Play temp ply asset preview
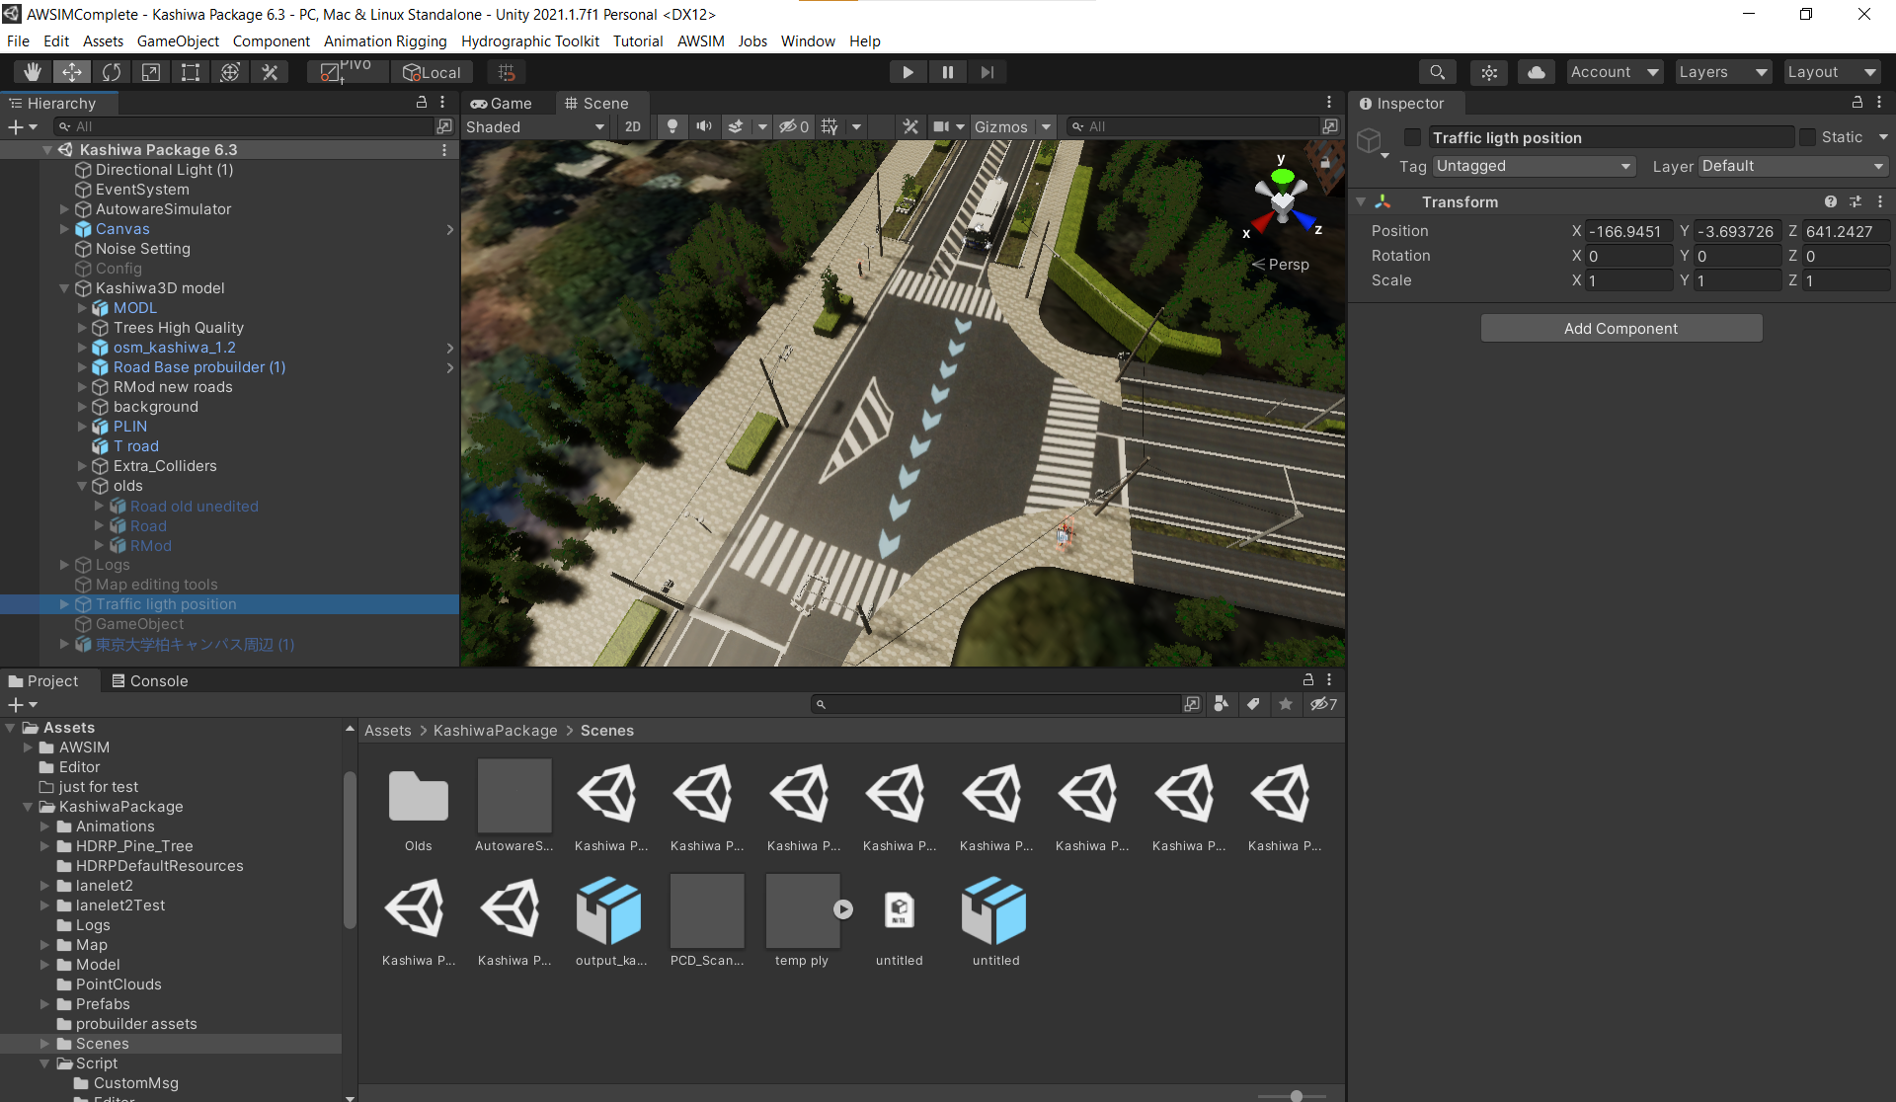Image resolution: width=1896 pixels, height=1102 pixels. [842, 909]
